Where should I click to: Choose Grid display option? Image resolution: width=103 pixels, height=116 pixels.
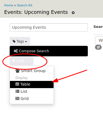(x=32, y=99)
